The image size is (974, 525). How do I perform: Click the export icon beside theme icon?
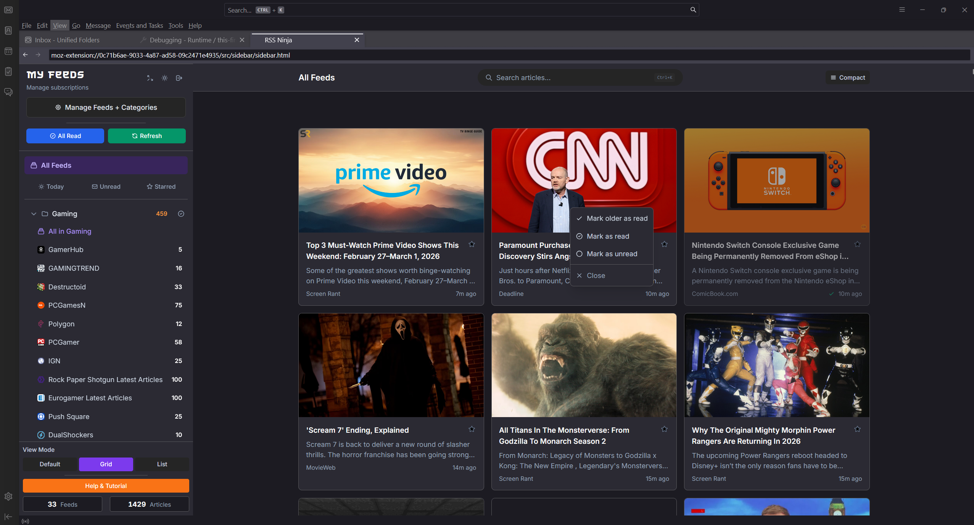click(179, 78)
